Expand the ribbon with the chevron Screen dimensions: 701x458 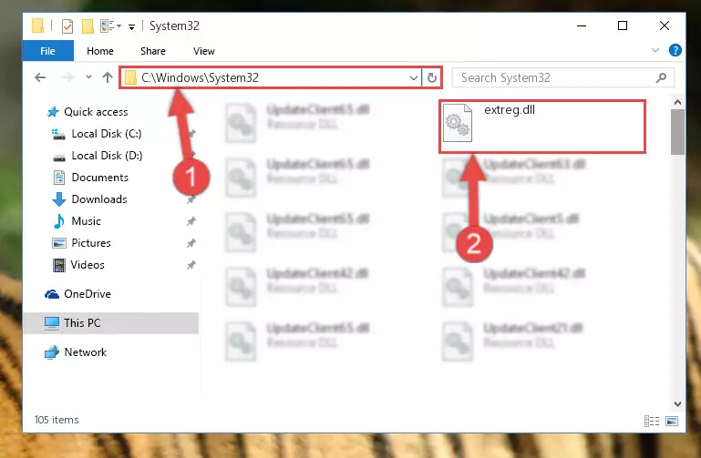point(655,50)
